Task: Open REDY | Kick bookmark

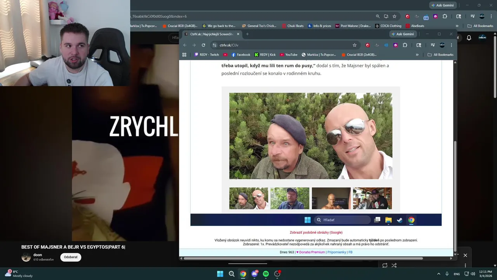Action: [265, 55]
